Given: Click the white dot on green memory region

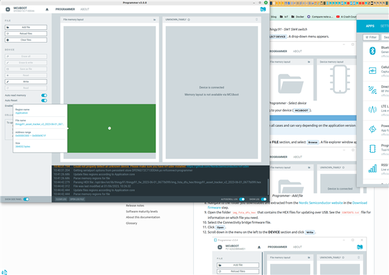Looking at the screenshot, I should click(109, 128).
